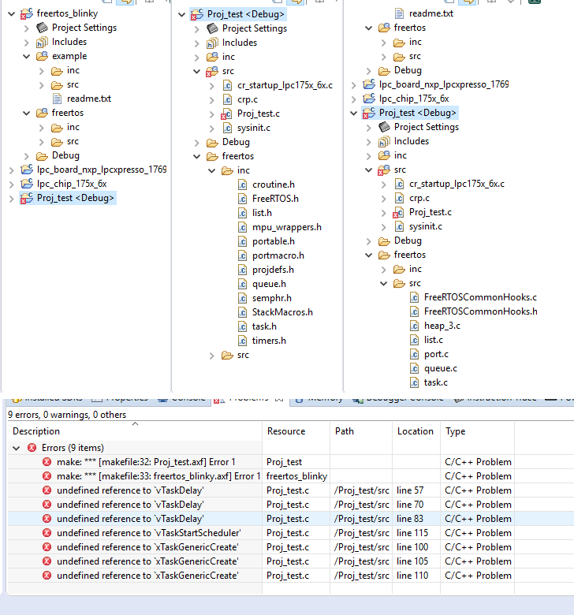The width and height of the screenshot is (574, 615).
Task: Collapse the example folder node
Action: point(26,57)
